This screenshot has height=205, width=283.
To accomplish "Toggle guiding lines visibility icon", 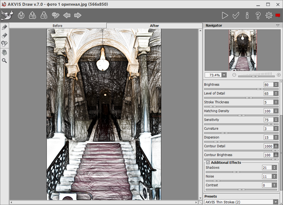I will [x=55, y=15].
